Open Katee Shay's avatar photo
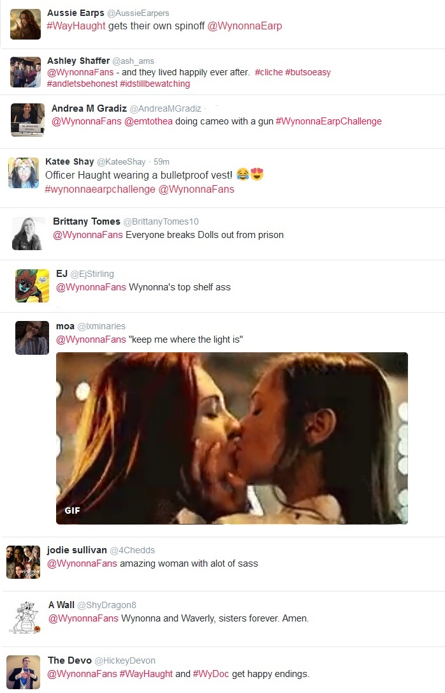The width and height of the screenshot is (445, 693). tap(24, 173)
